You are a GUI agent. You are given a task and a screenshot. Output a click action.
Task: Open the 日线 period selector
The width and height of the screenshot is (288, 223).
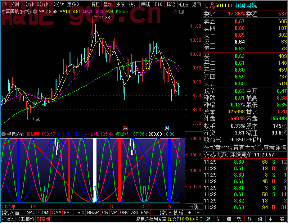(x=194, y=207)
